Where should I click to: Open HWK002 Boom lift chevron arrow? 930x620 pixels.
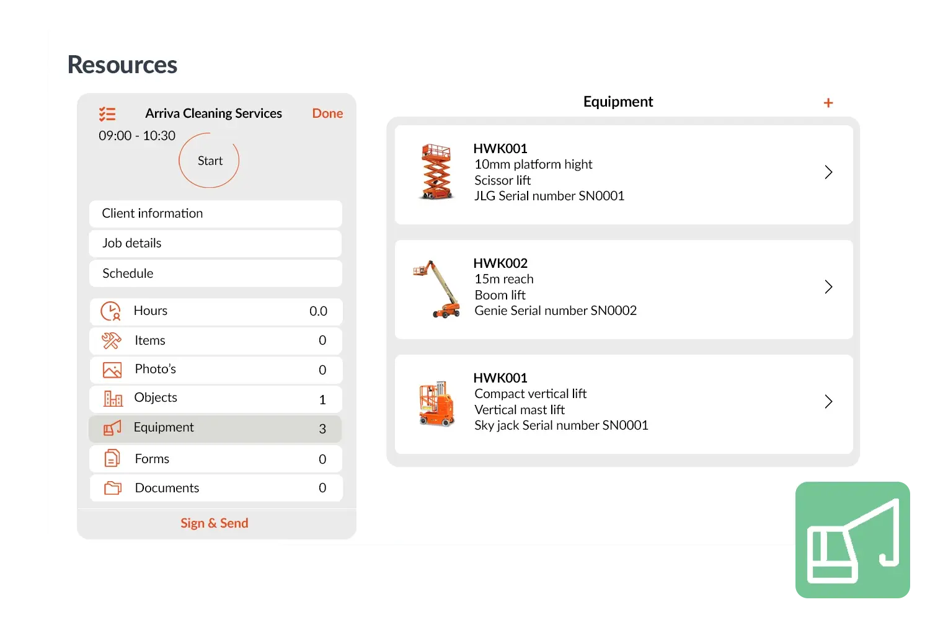pyautogui.click(x=828, y=287)
